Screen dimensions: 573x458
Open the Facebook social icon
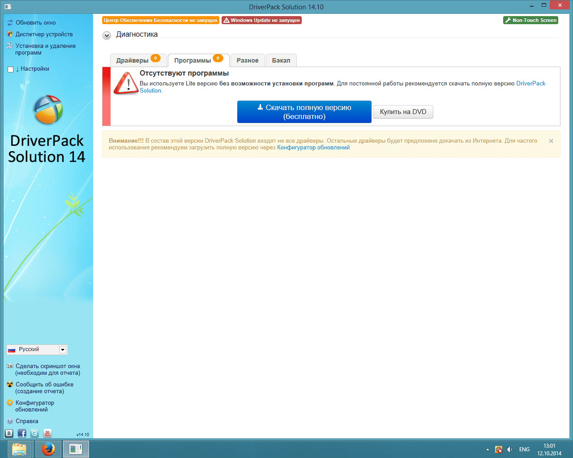22,433
